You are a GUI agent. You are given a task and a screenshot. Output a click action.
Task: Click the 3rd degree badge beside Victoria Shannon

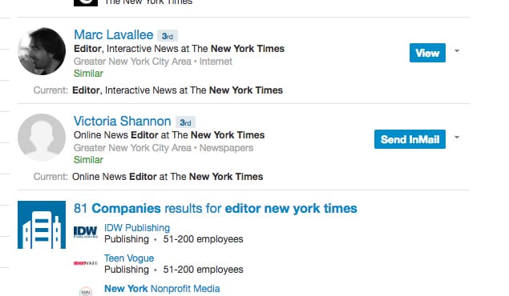point(185,122)
